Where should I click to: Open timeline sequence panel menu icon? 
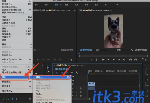[84, 65]
